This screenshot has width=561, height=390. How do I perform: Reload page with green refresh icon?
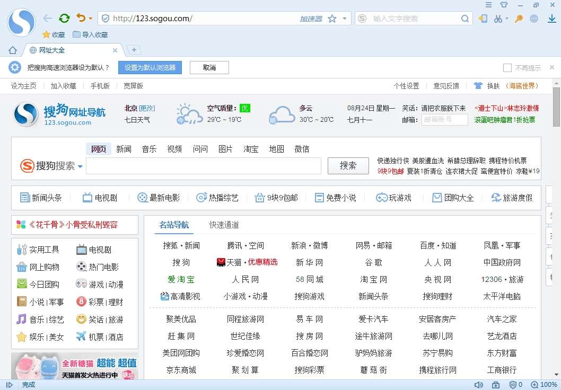pyautogui.click(x=64, y=18)
